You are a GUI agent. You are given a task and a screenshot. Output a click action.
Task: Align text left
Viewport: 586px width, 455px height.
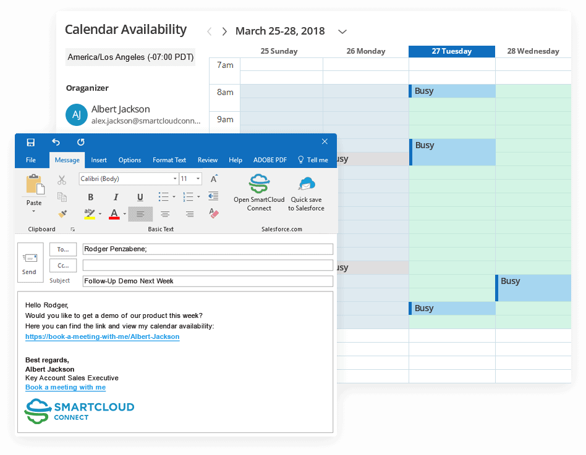click(140, 214)
